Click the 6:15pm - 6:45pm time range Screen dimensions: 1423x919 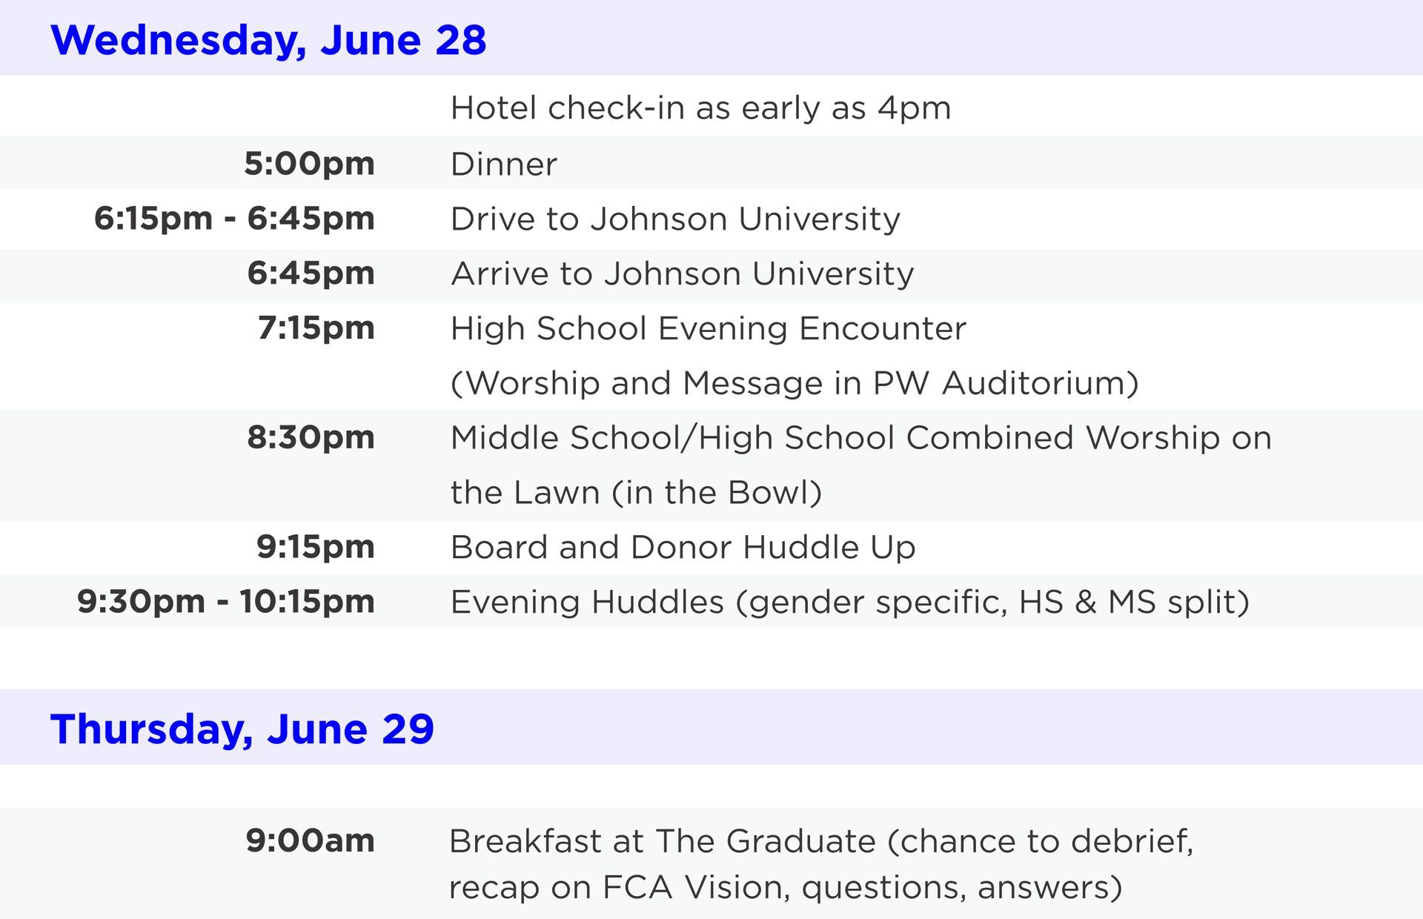coord(234,218)
